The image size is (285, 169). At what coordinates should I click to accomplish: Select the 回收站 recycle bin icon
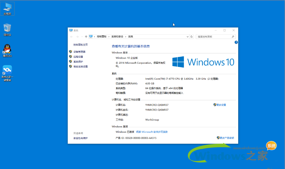tap(7, 30)
